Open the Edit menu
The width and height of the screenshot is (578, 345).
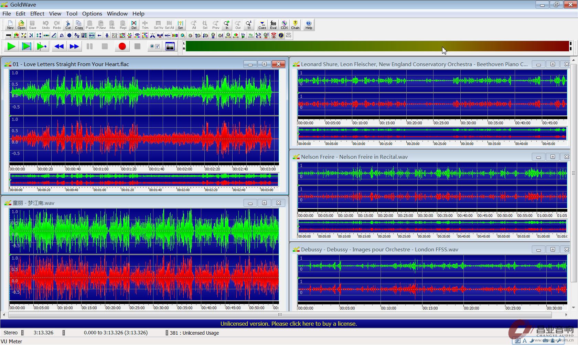pos(21,14)
